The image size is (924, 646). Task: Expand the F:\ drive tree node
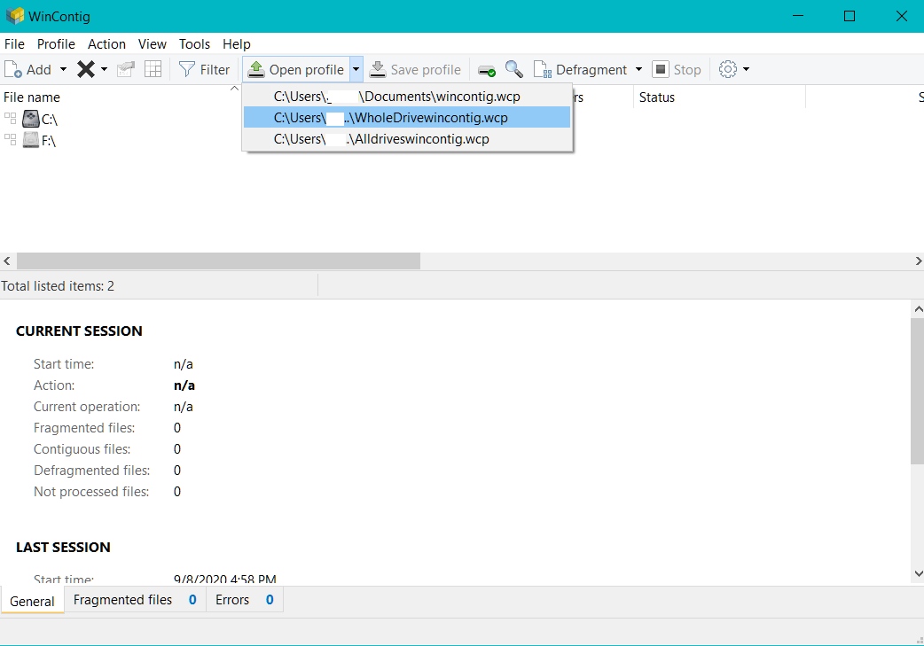pyautogui.click(x=10, y=139)
